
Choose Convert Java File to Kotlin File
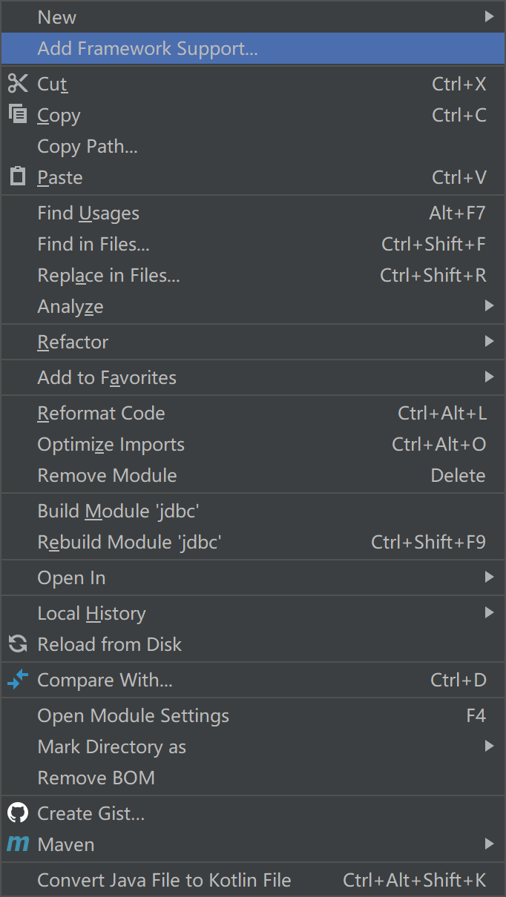point(253,880)
